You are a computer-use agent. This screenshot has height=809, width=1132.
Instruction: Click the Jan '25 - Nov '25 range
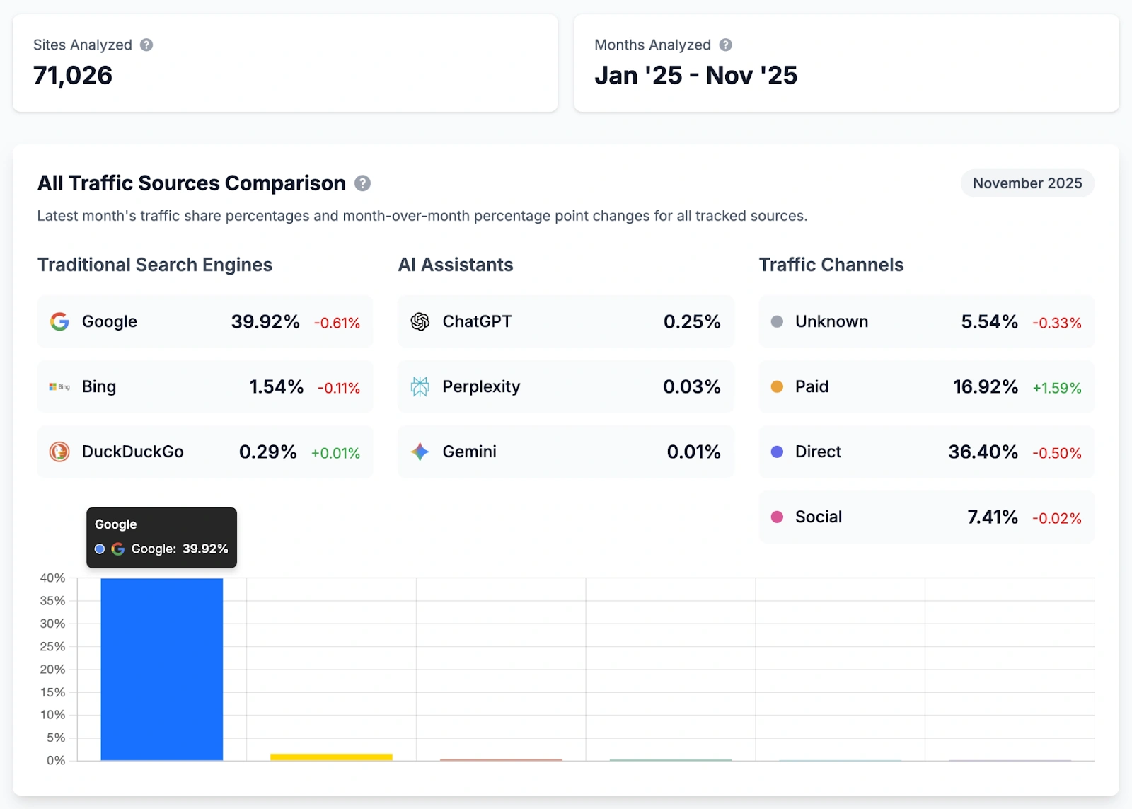695,75
